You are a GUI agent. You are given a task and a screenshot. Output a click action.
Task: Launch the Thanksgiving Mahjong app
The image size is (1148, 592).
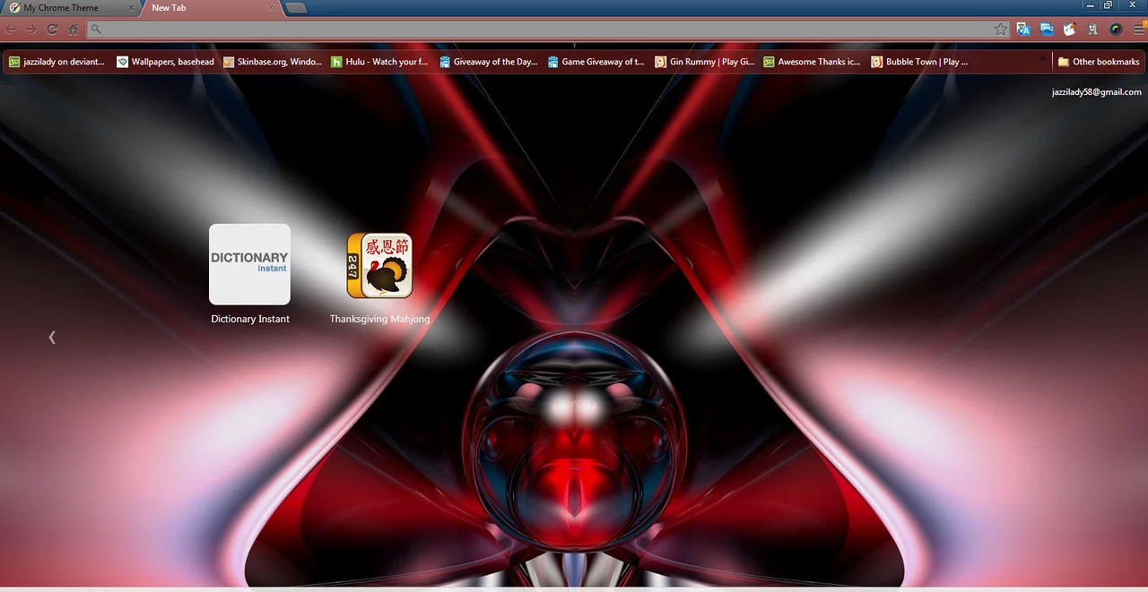379,266
